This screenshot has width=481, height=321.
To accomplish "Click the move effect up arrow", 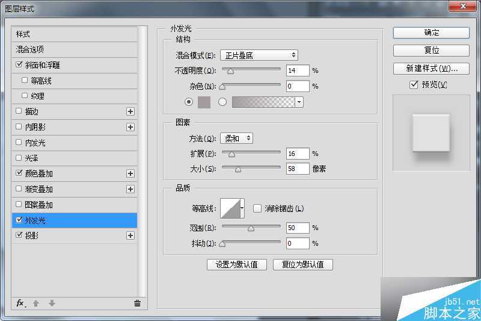I will 36,303.
